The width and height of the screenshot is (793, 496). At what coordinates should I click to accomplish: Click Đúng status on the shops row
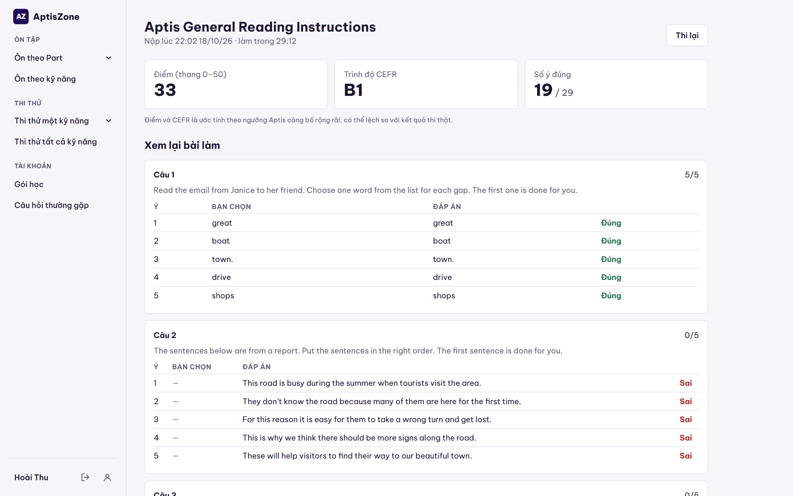pyautogui.click(x=611, y=295)
